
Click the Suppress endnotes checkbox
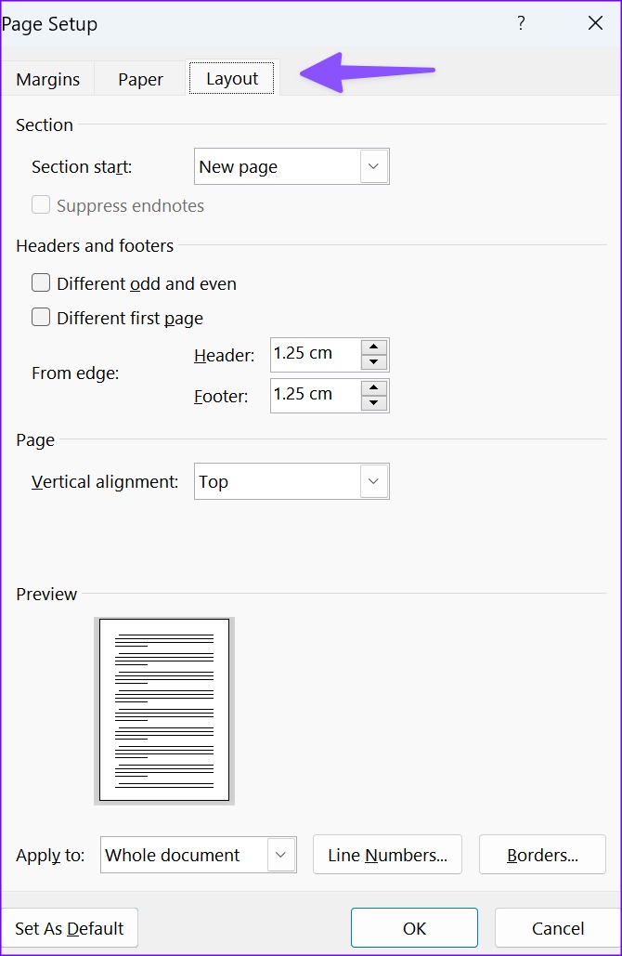tap(40, 205)
